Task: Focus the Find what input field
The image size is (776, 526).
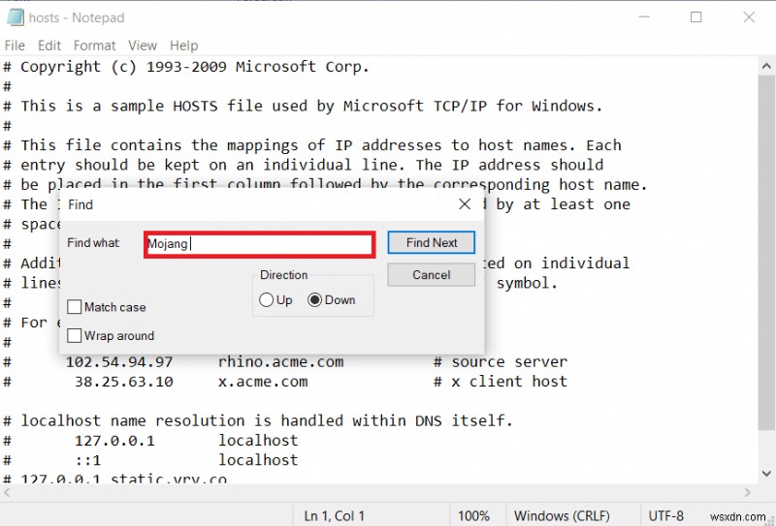Action: (259, 244)
